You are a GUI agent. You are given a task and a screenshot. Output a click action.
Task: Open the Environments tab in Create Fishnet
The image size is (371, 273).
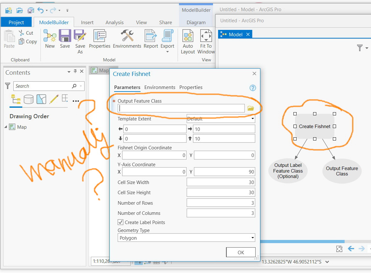point(160,87)
